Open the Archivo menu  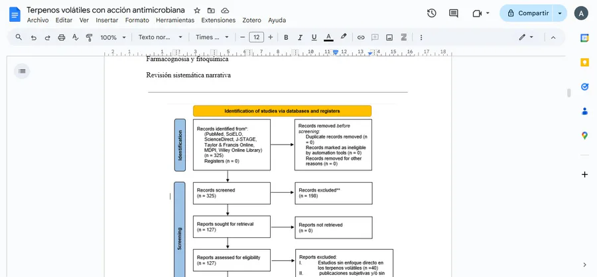38,21
